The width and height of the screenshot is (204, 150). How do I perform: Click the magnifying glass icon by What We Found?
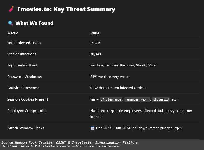click(10, 23)
